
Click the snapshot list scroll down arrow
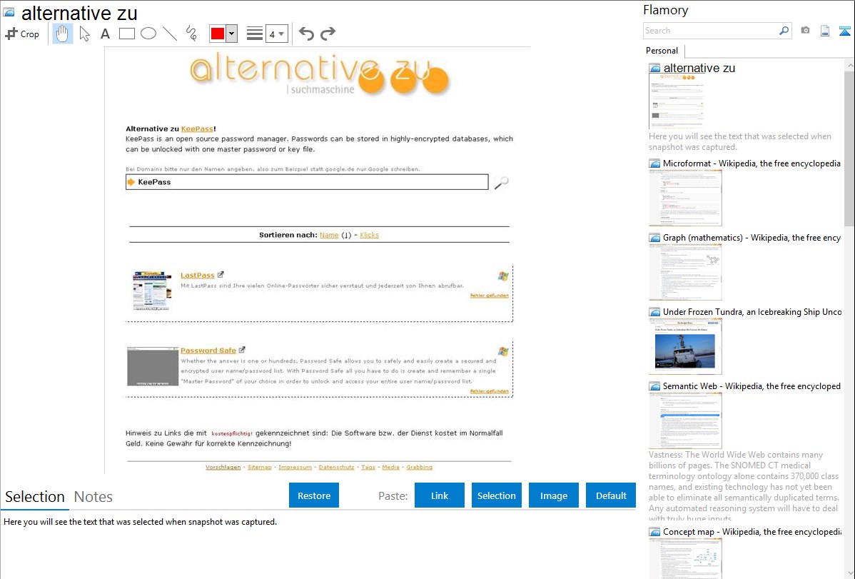tap(849, 573)
